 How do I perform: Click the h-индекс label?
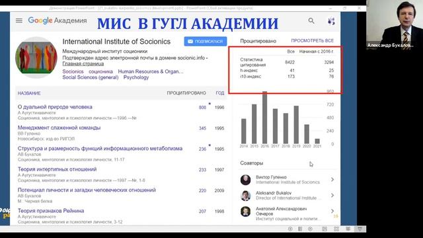pos(249,71)
